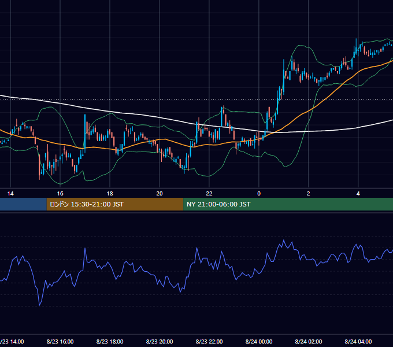Click the NY 21:00-06:00 JST session bar

(288, 204)
